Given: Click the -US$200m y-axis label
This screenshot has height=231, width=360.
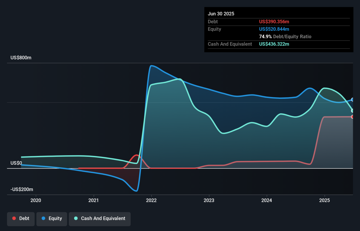Looking at the screenshot, I should tap(22, 190).
